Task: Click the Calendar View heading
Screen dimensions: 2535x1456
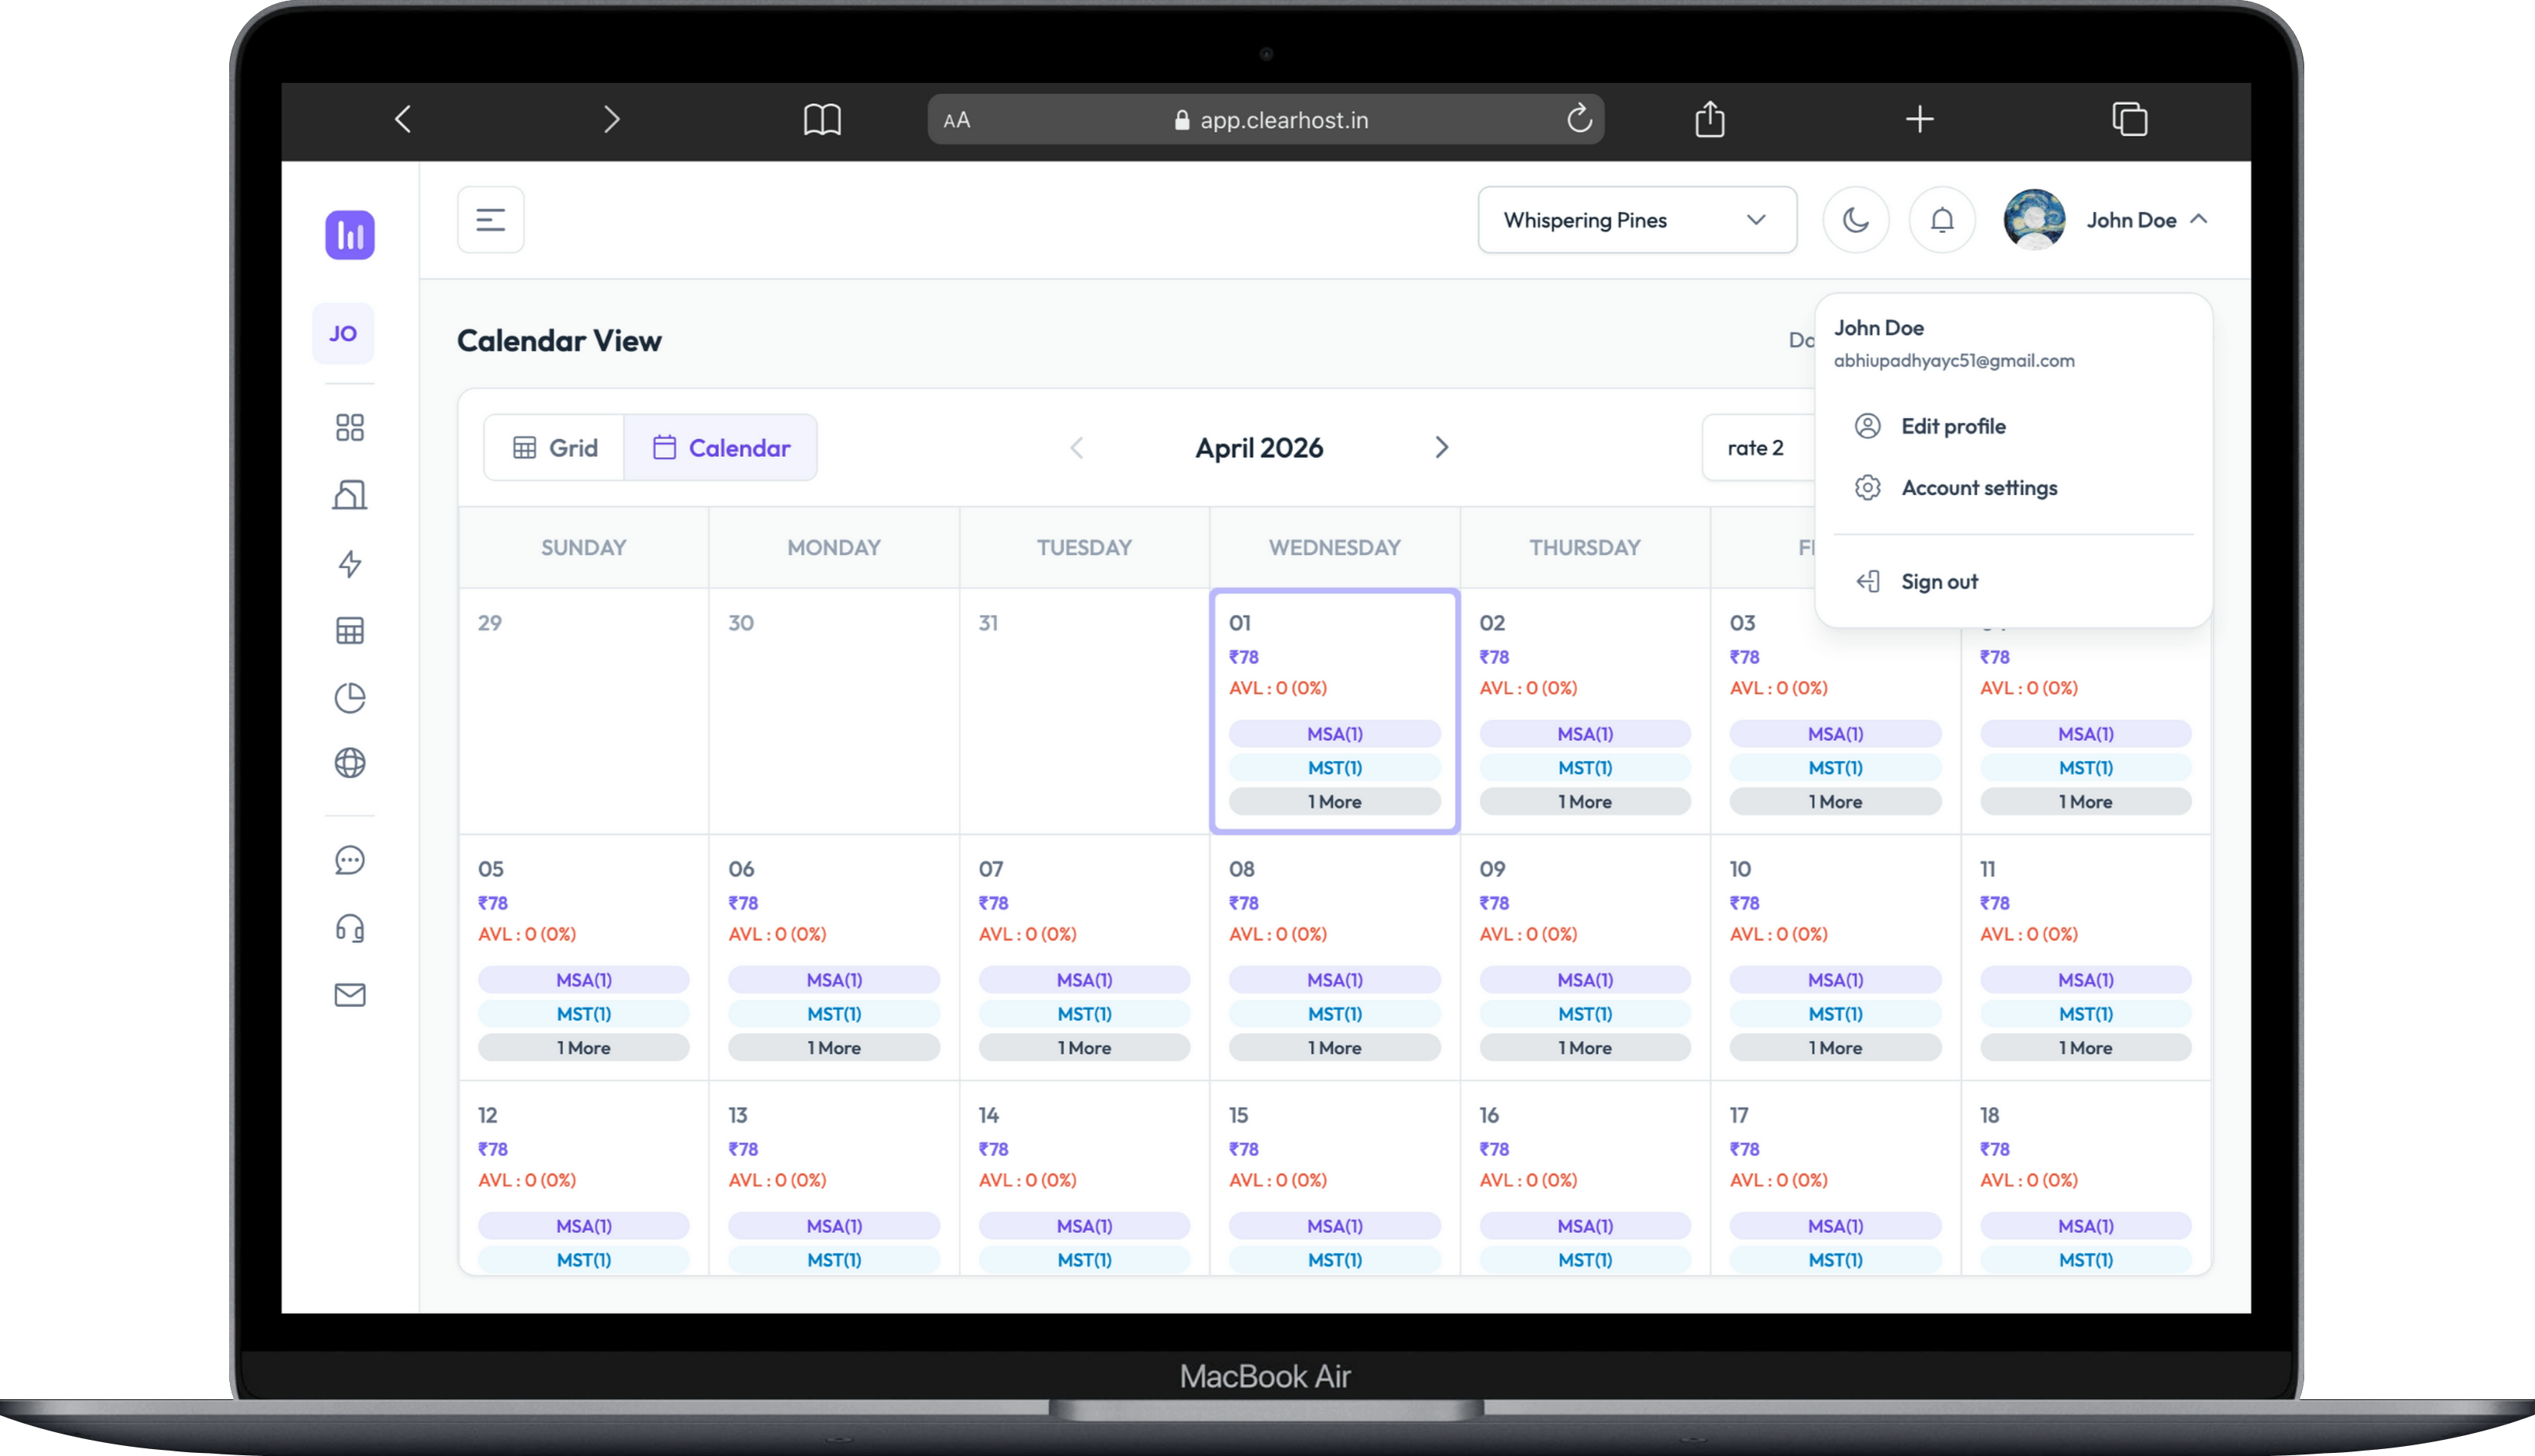Action: [559, 341]
